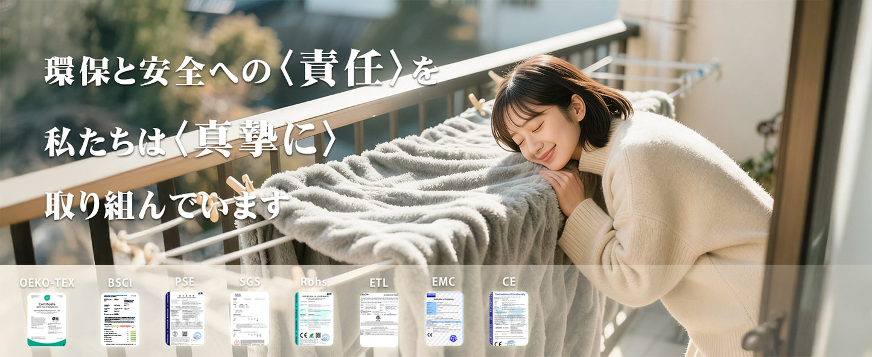Click the green OEKO-TEX seal emblem
The width and height of the screenshot is (872, 357).
click(46, 297)
